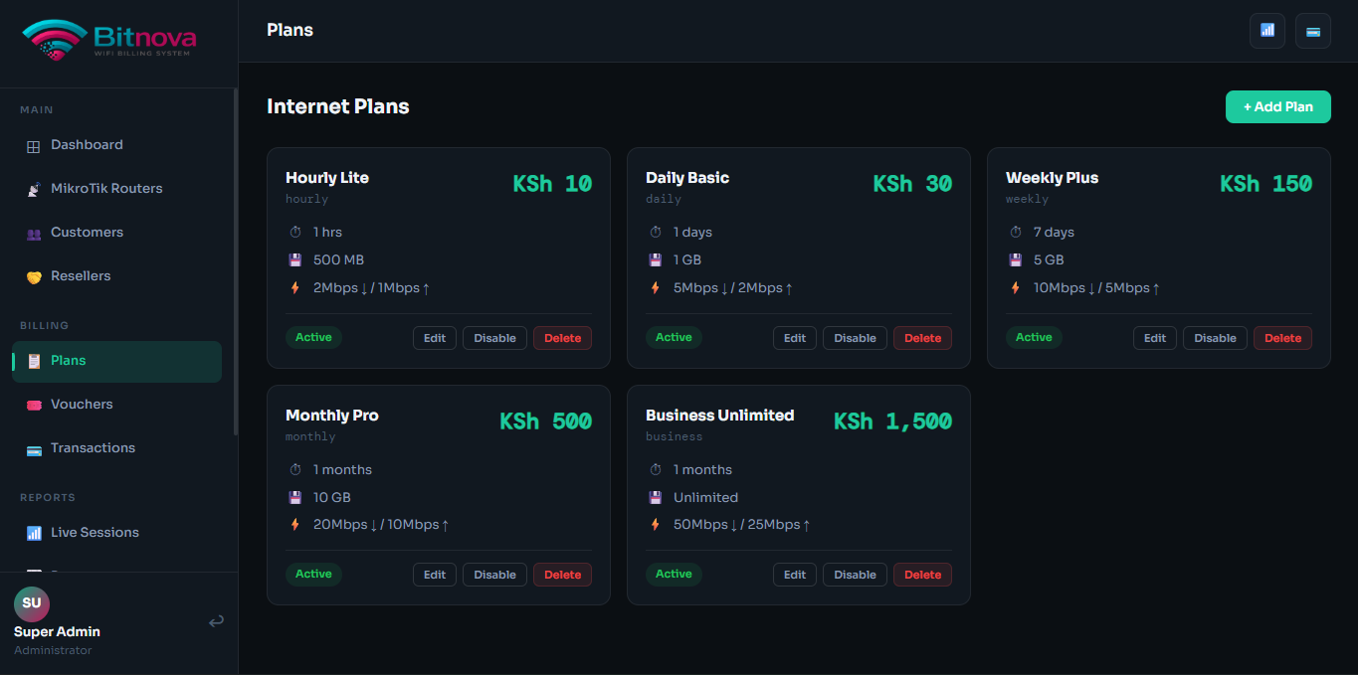Click the Resellers handshake icon
Viewport: 1358px width, 675px height.
tap(34, 276)
